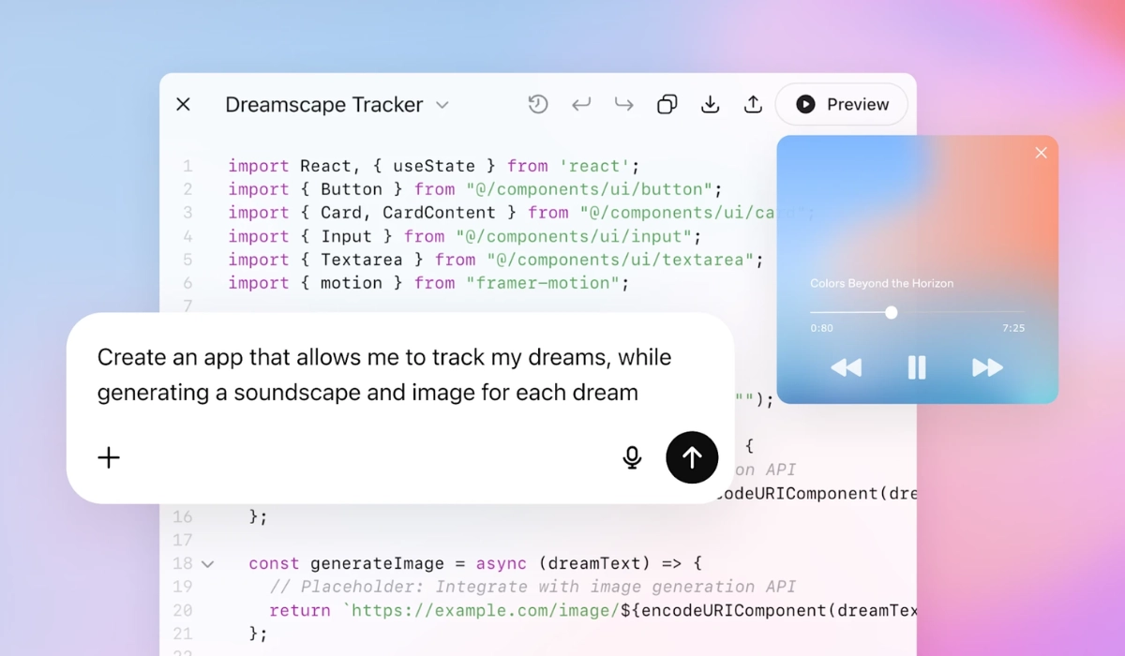Close the music player popup
Screen dimensions: 1125x656
pyautogui.click(x=1041, y=153)
